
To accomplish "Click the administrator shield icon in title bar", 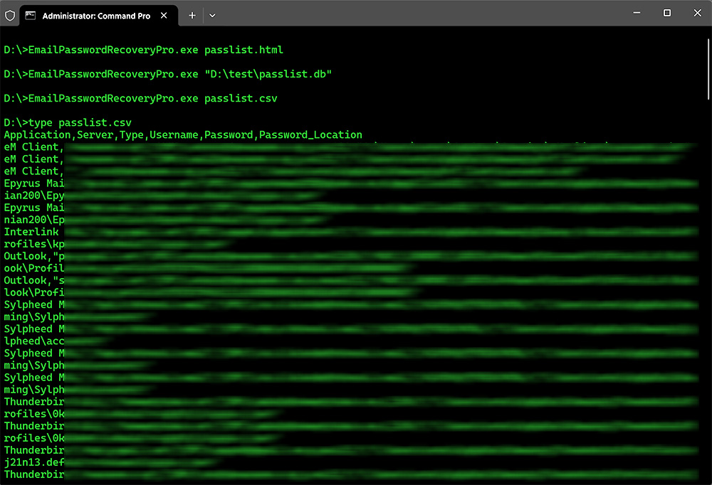I will 9,15.
